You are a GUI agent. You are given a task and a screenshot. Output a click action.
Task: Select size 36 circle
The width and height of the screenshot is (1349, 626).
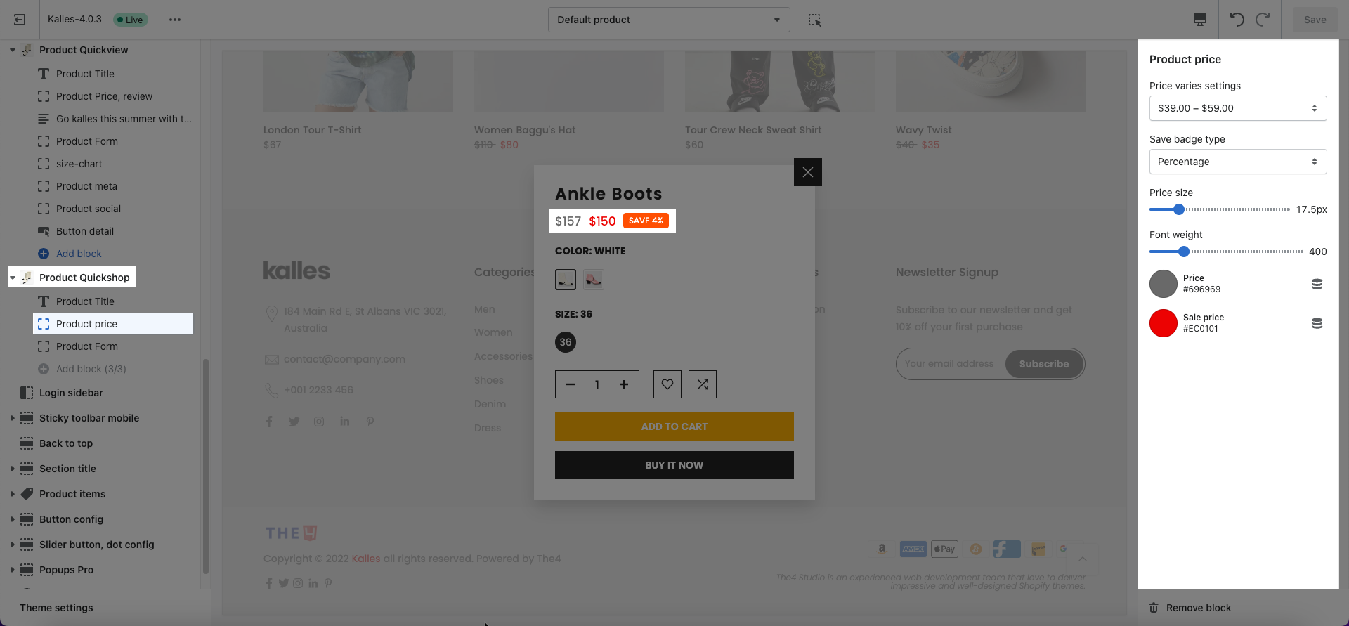pos(566,342)
